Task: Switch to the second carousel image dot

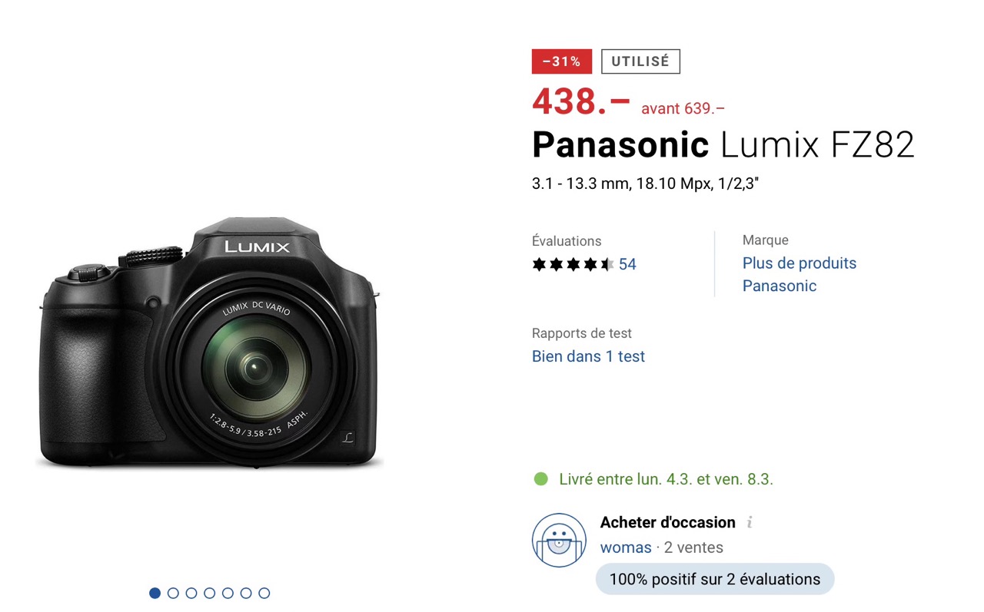Action: 173,593
